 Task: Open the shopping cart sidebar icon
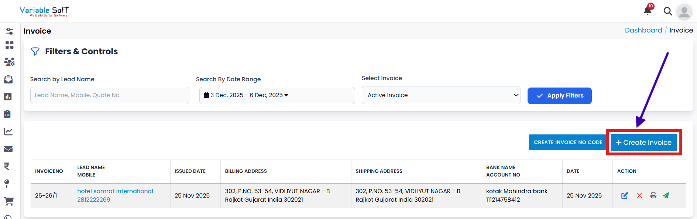point(8,201)
